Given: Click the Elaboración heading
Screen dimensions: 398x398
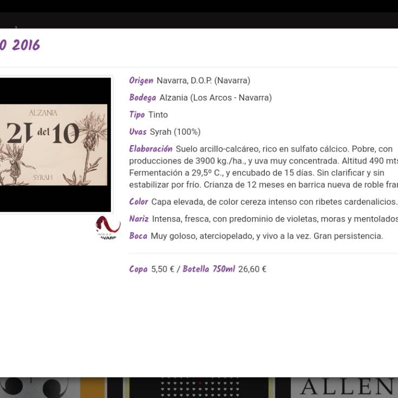Looking at the screenshot, I should 151,149.
